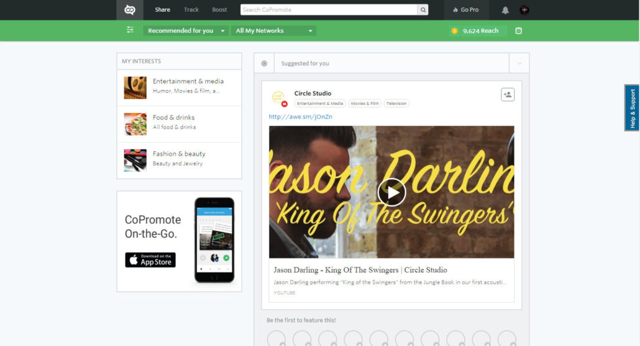Open the Boost tab
Viewport: 640px width, 346px height.
[x=219, y=10]
